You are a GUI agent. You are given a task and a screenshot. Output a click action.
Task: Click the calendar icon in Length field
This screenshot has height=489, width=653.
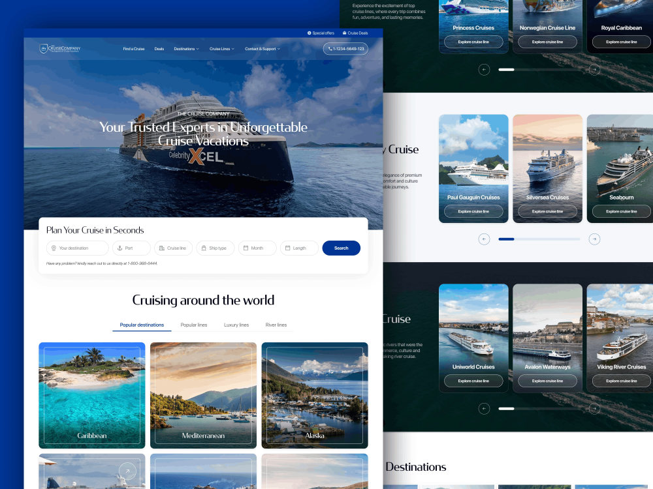pos(287,248)
